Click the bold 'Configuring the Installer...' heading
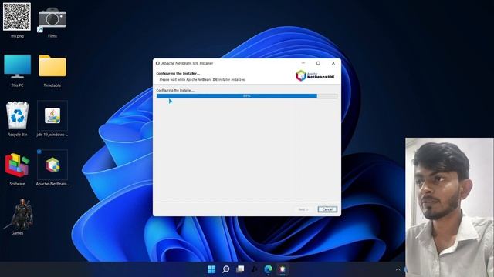The image size is (494, 277). point(178,73)
